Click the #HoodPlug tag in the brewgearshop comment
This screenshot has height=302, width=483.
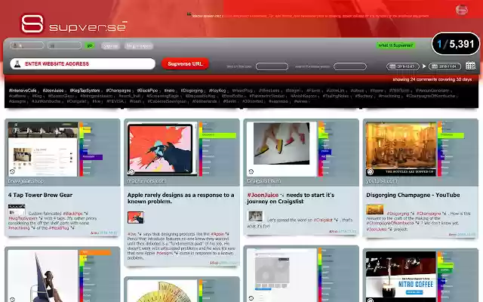pos(59,228)
